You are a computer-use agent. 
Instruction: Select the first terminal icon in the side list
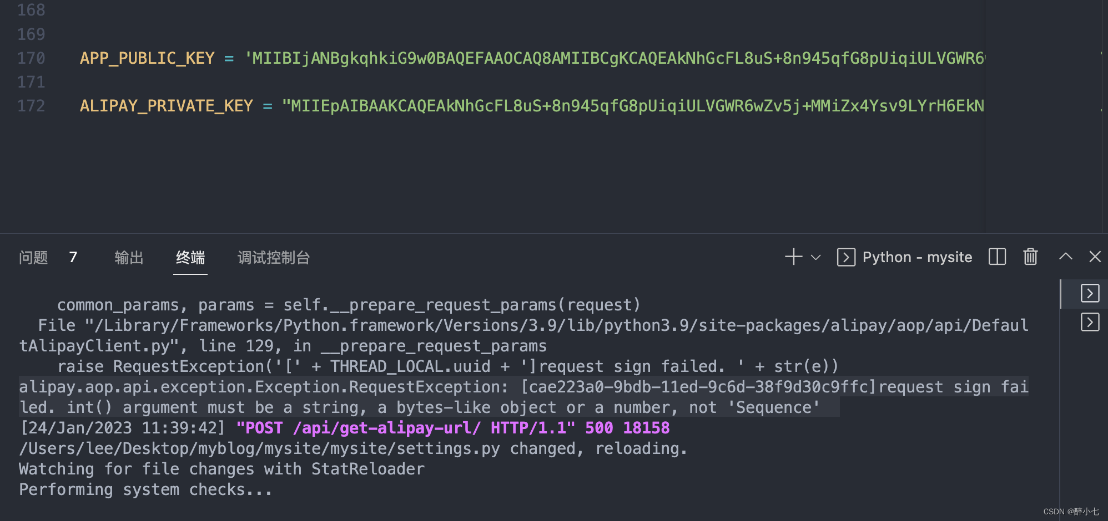1090,293
